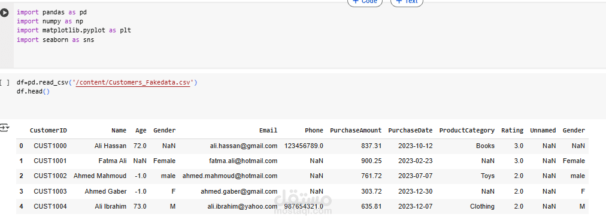The height and width of the screenshot is (220, 606).
Task: Click the df.head() code line
Action: 34,92
